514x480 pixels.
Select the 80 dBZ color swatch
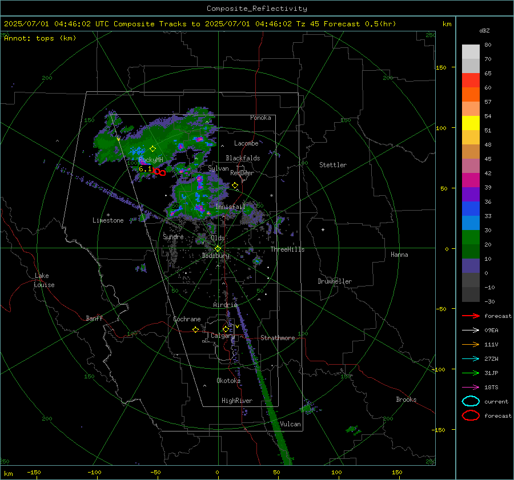point(471,51)
